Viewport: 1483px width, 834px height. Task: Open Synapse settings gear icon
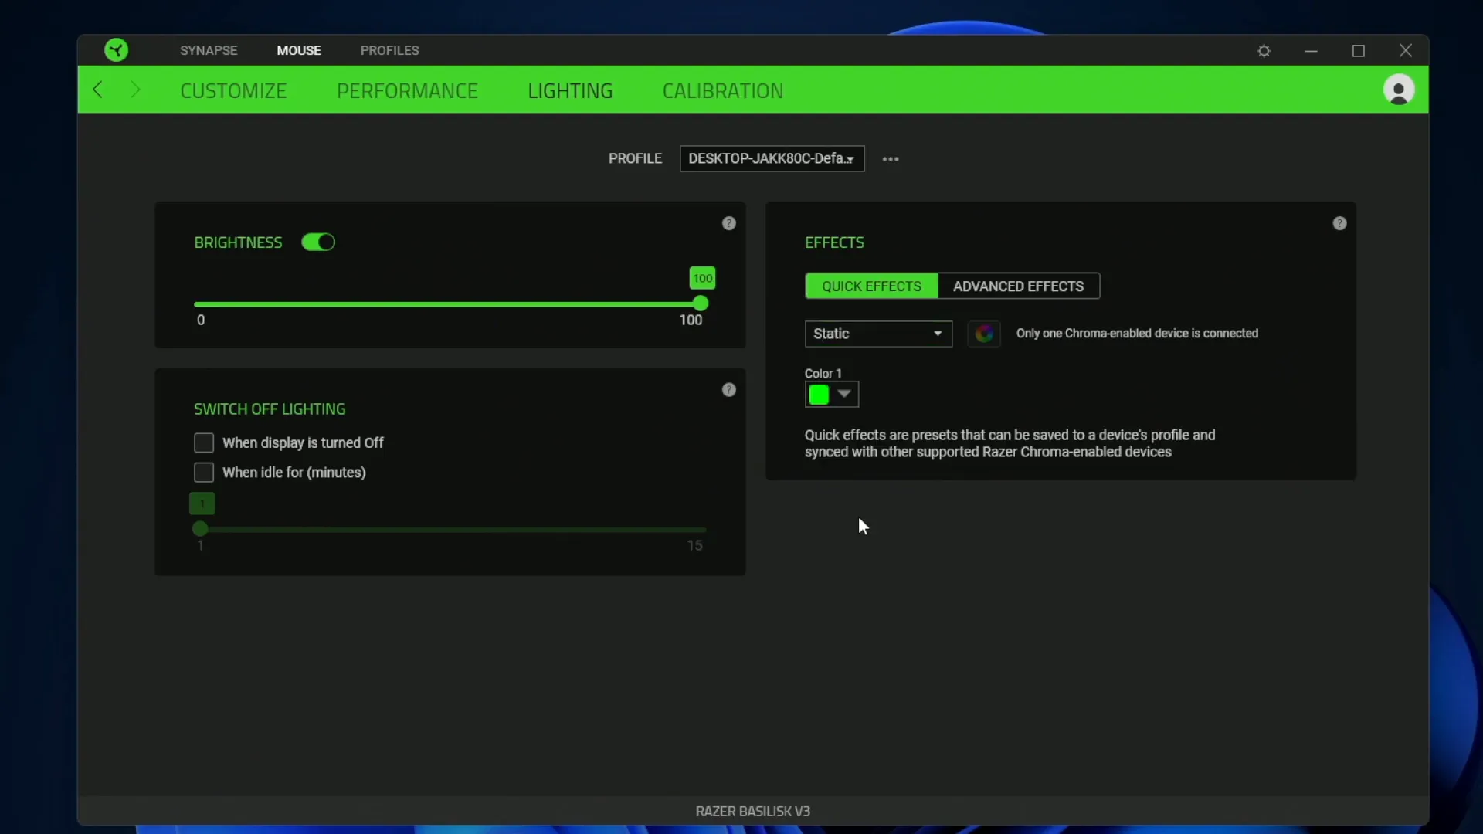pyautogui.click(x=1264, y=51)
